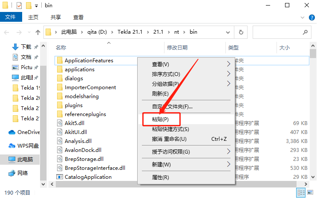Select WPS网盘 in the navigation pane
This screenshot has width=317, height=198.
tap(23, 146)
